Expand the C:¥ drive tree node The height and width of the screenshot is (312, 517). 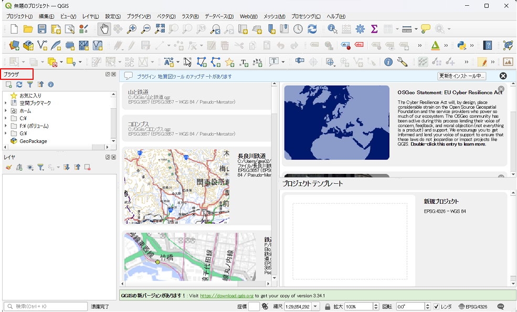[x=5, y=118]
